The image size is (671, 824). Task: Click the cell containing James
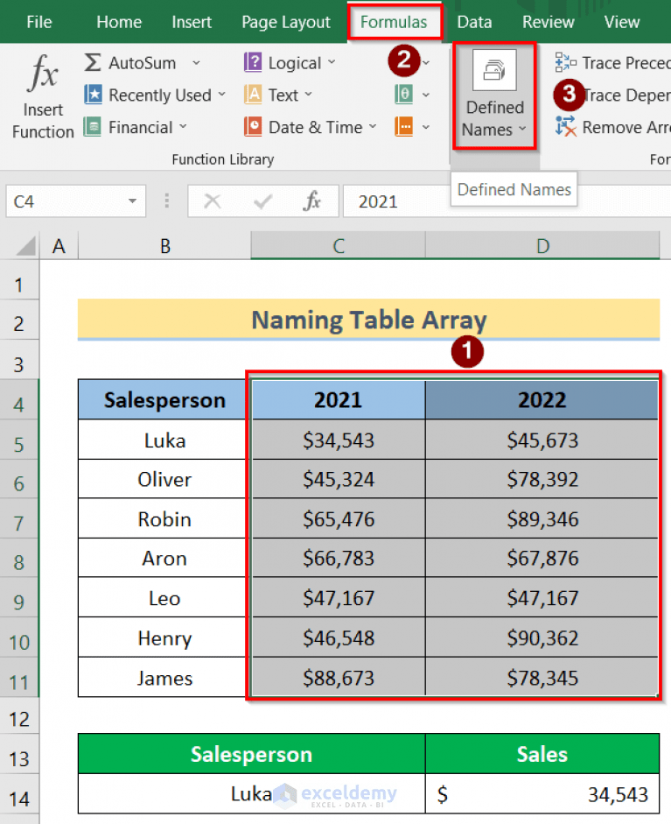point(164,678)
